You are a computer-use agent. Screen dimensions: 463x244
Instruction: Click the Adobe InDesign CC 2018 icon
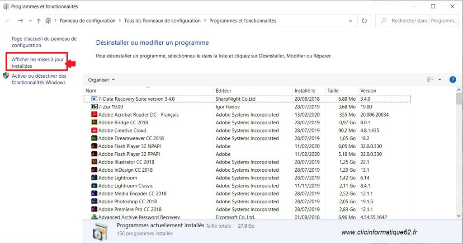(94, 169)
